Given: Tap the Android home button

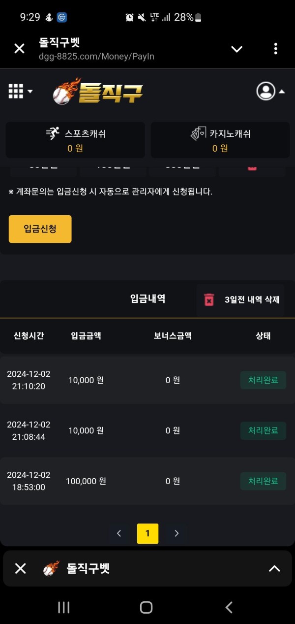Looking at the screenshot, I should tap(146, 607).
